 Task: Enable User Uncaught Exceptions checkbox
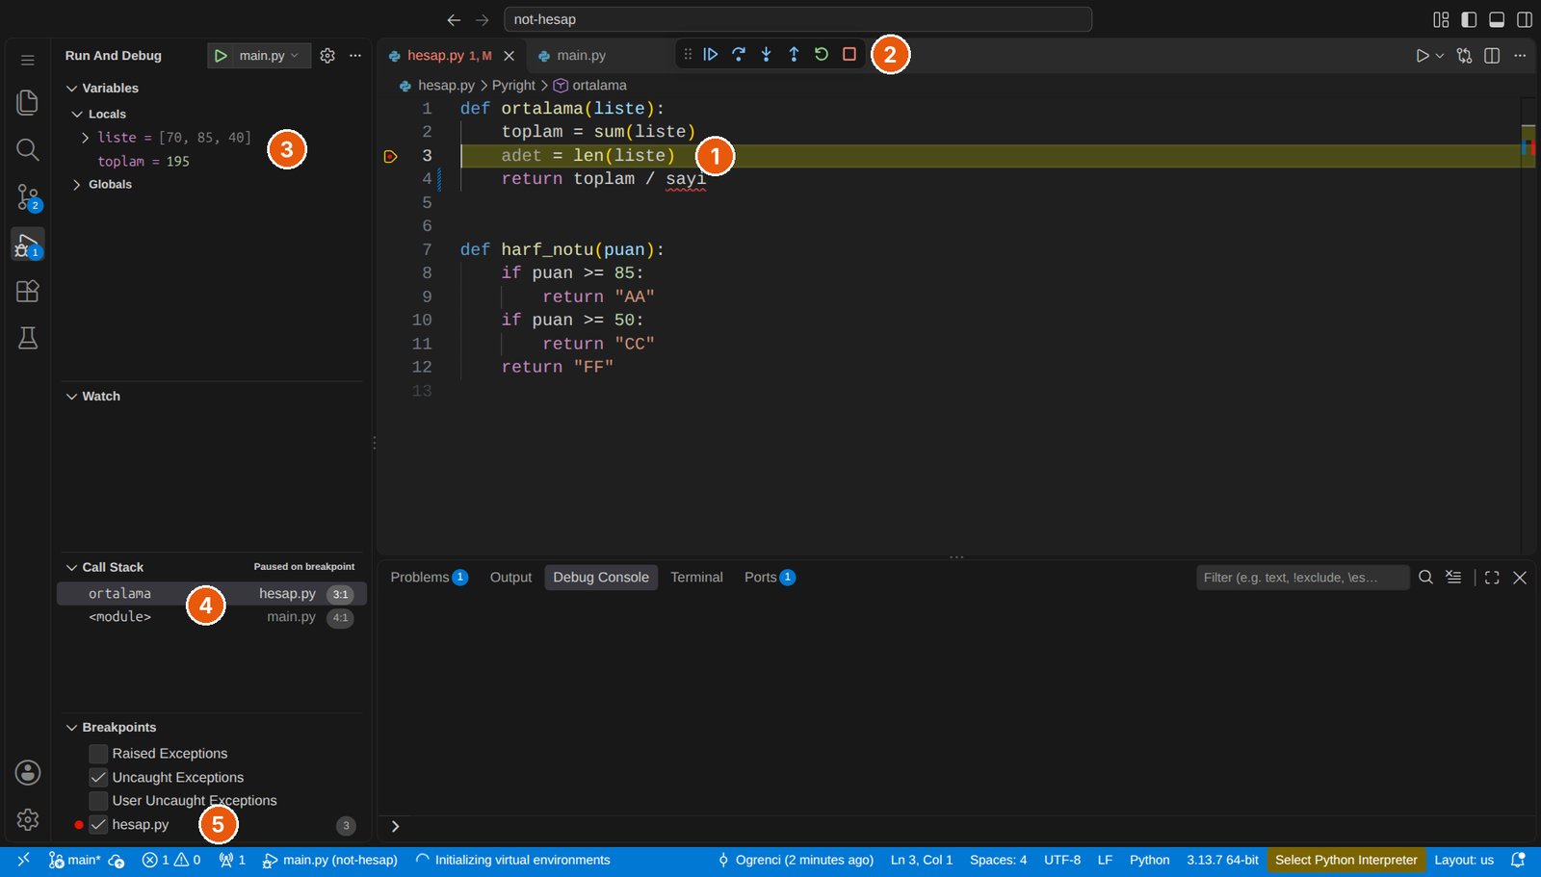pos(98,801)
